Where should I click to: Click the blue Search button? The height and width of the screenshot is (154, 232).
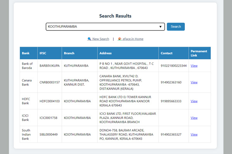coord(176,27)
